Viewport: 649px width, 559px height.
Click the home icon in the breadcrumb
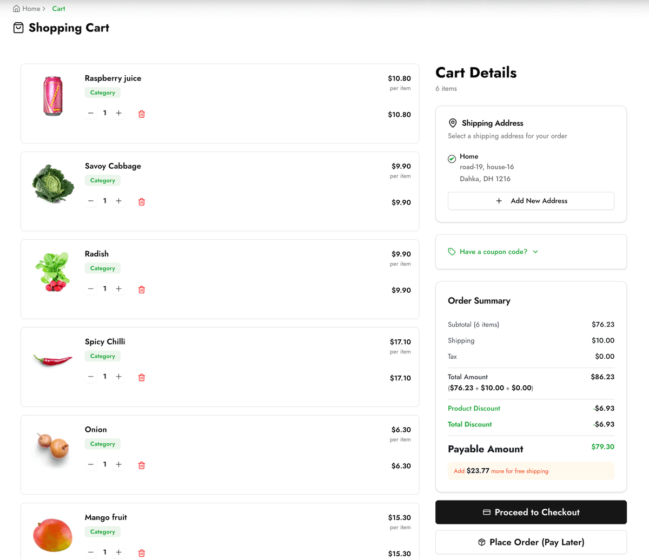[16, 9]
